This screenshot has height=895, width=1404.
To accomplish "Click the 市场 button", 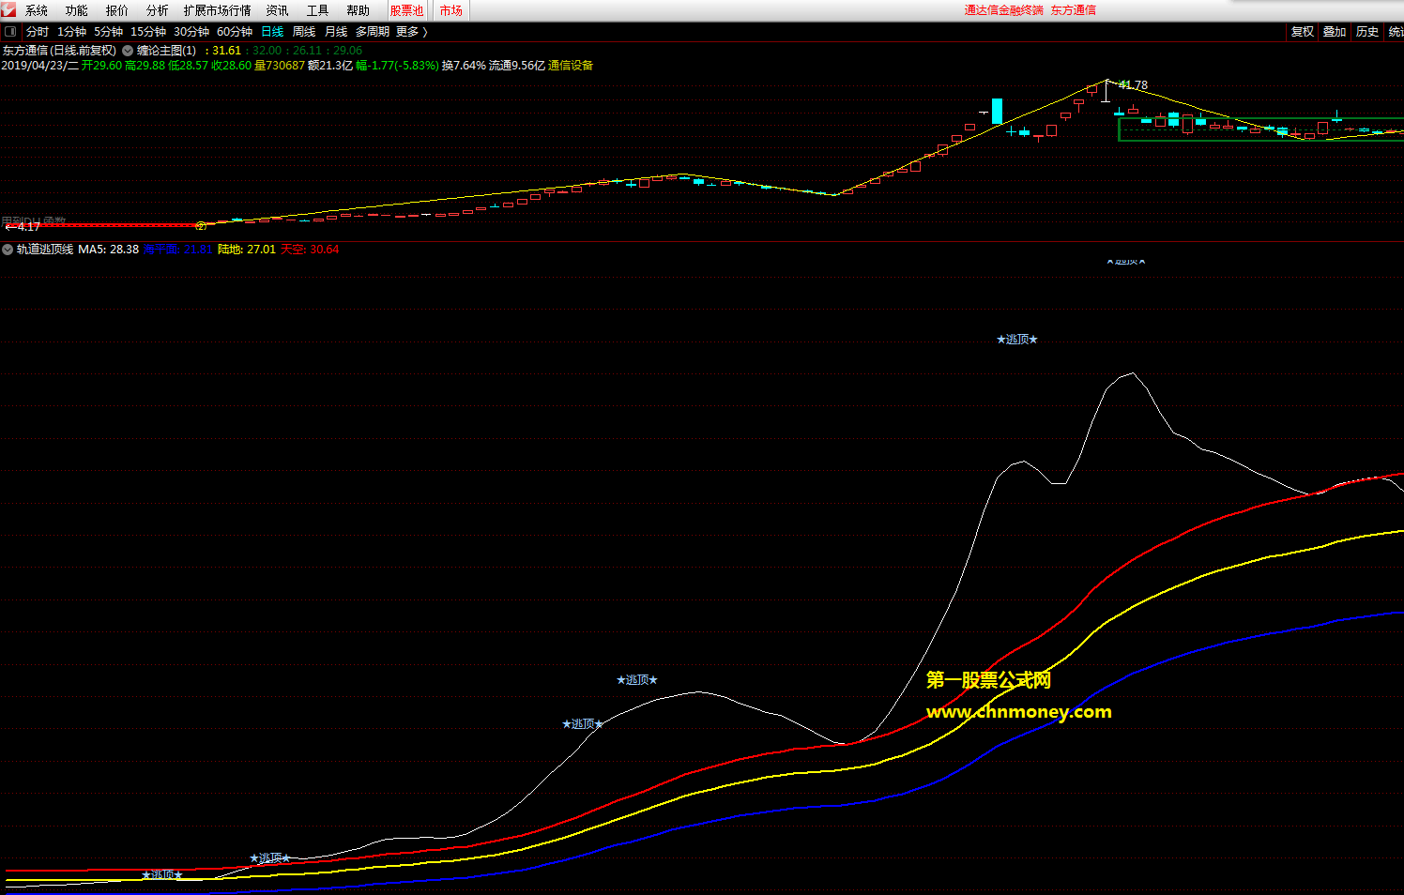I will (451, 10).
